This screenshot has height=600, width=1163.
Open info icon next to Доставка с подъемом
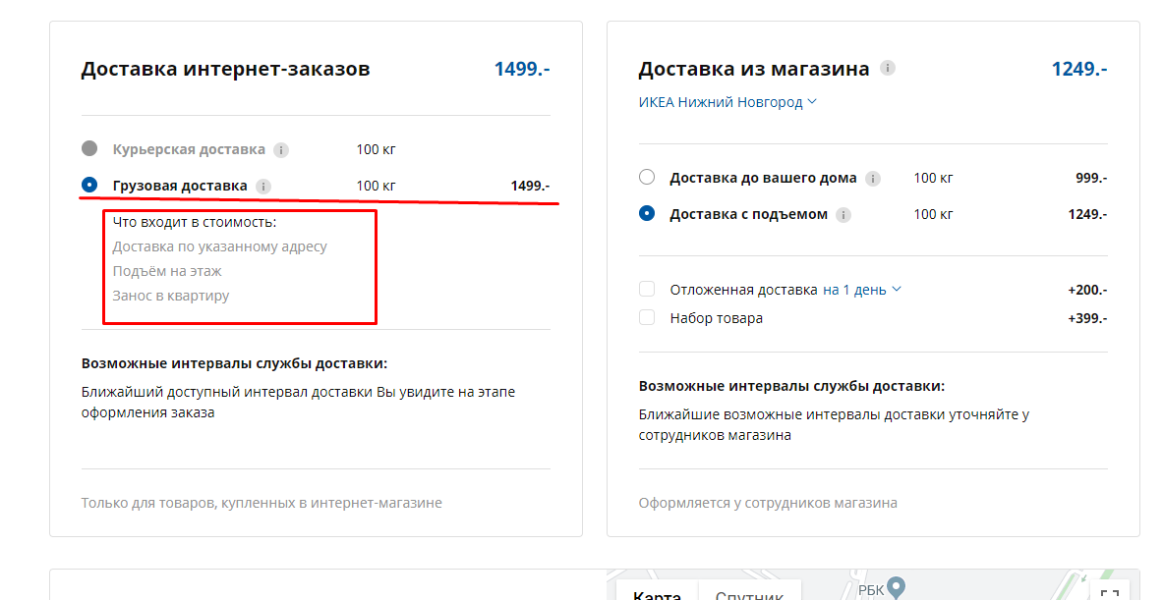(x=843, y=214)
